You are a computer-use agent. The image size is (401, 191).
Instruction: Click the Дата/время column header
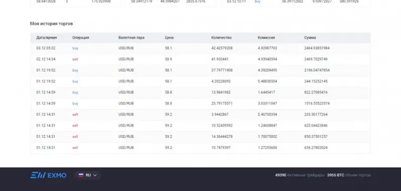pos(47,37)
